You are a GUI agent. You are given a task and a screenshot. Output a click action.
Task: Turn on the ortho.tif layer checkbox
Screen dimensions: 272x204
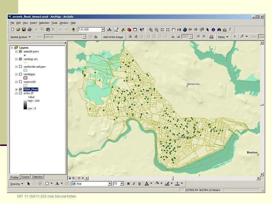point(20,93)
